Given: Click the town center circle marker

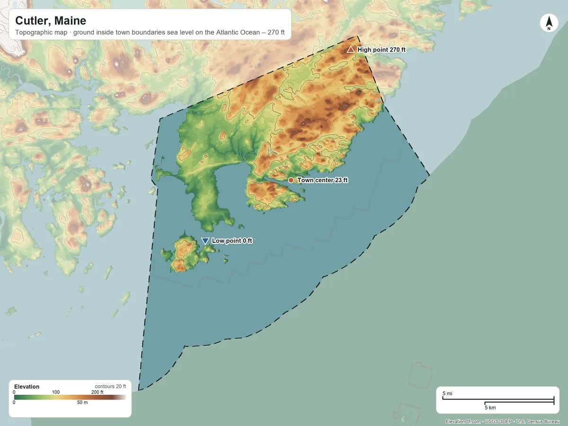Looking at the screenshot, I should point(291,180).
